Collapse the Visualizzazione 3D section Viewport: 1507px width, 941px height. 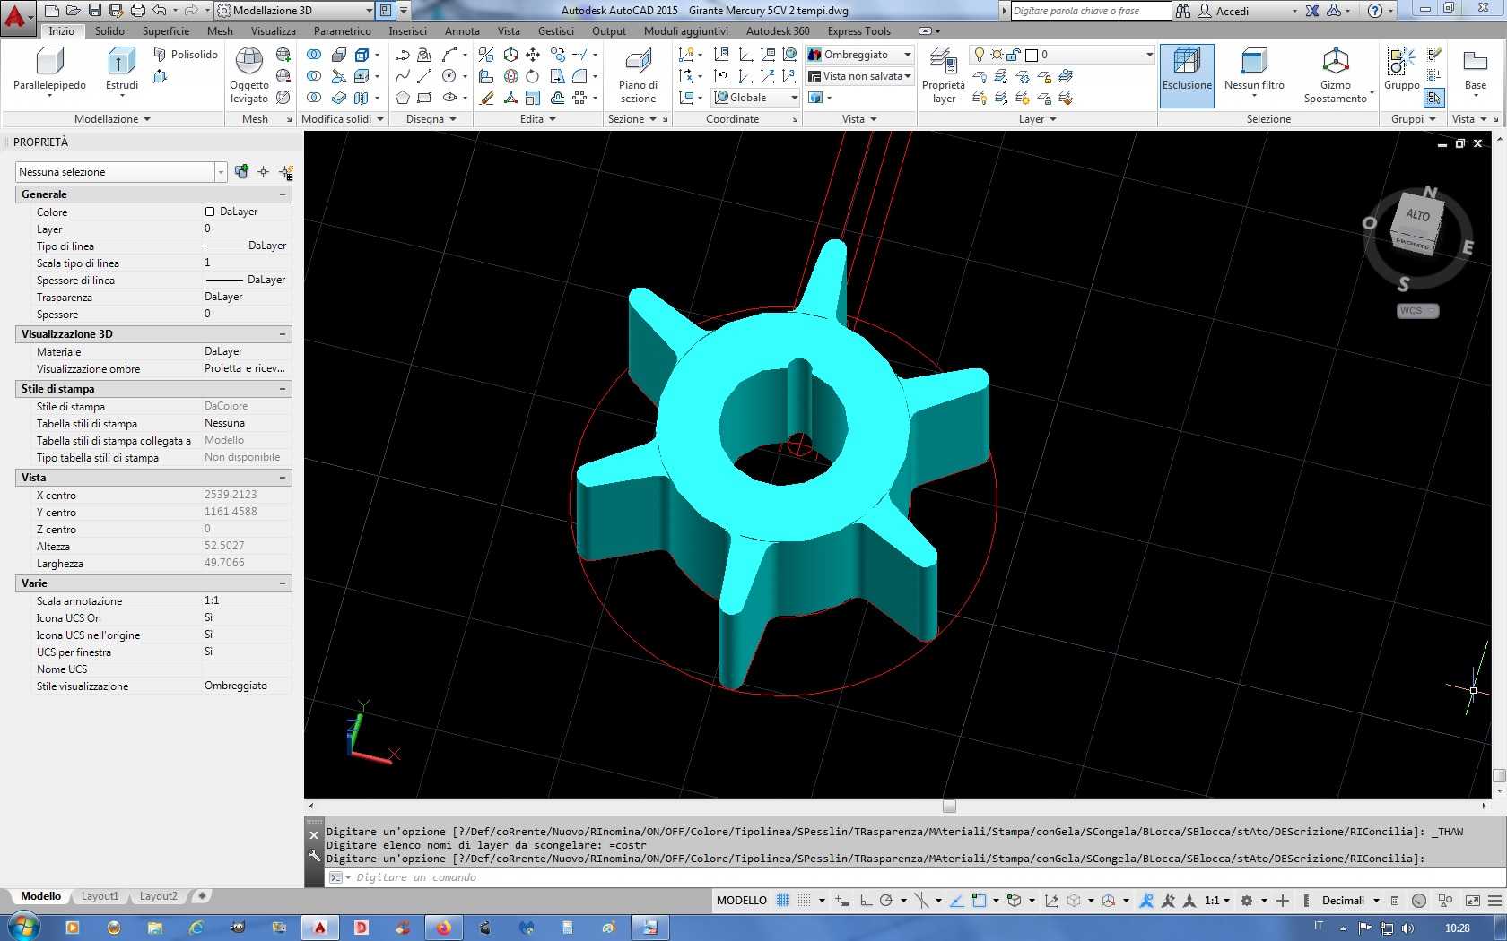(283, 334)
